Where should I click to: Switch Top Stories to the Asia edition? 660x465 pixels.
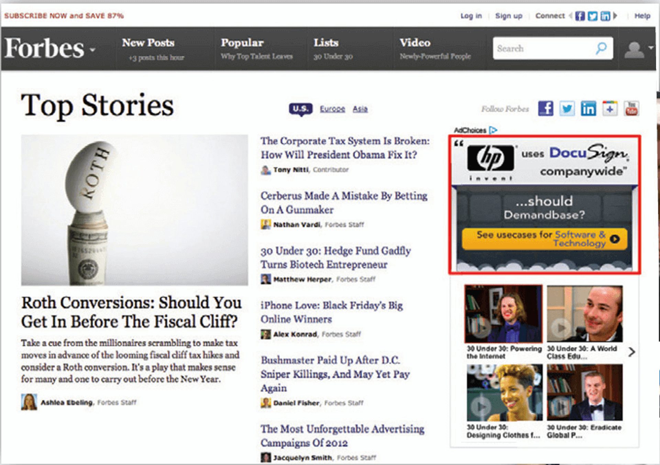(x=360, y=109)
